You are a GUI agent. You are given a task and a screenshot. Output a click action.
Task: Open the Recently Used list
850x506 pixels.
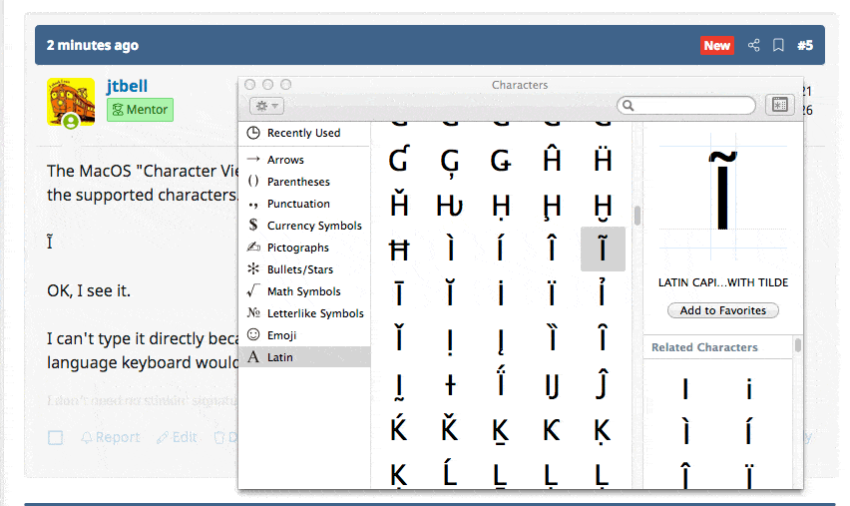click(x=303, y=133)
